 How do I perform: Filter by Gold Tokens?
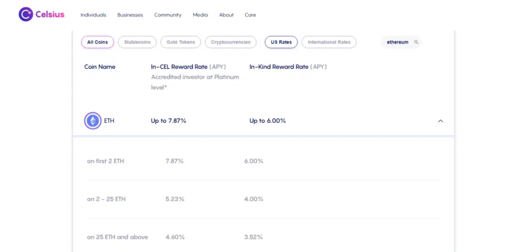180,42
